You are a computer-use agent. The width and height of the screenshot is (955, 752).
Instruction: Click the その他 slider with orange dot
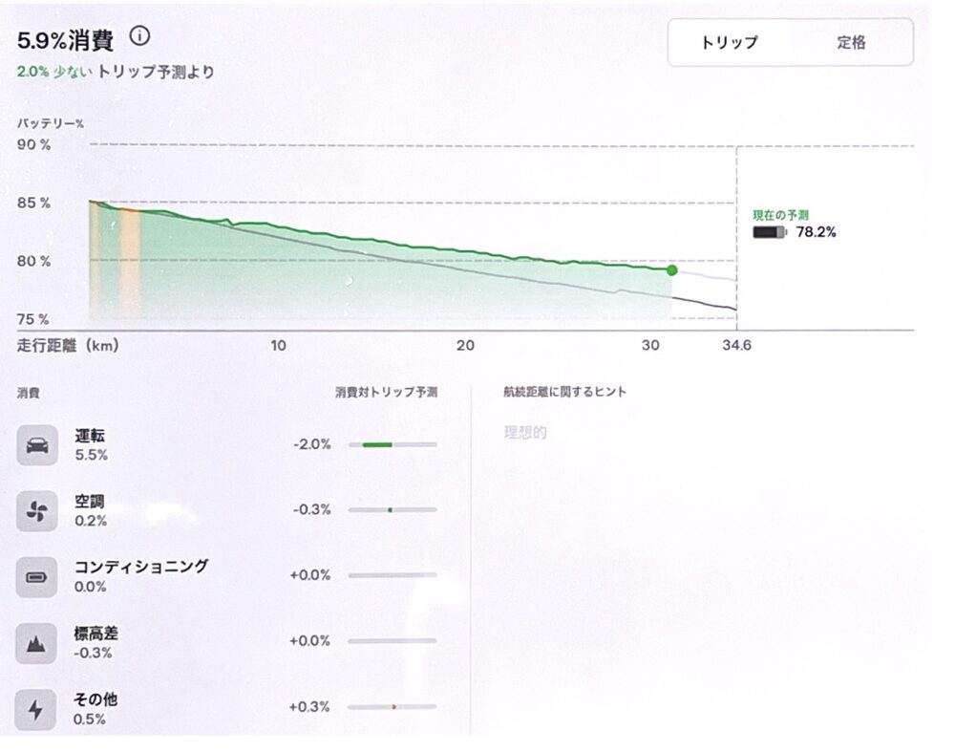[394, 707]
